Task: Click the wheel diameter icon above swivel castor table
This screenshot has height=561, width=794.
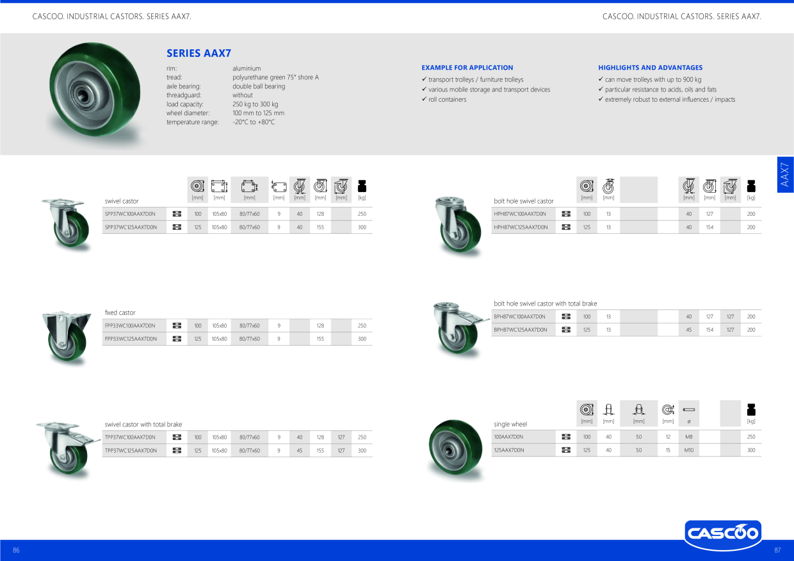Action: [x=197, y=186]
